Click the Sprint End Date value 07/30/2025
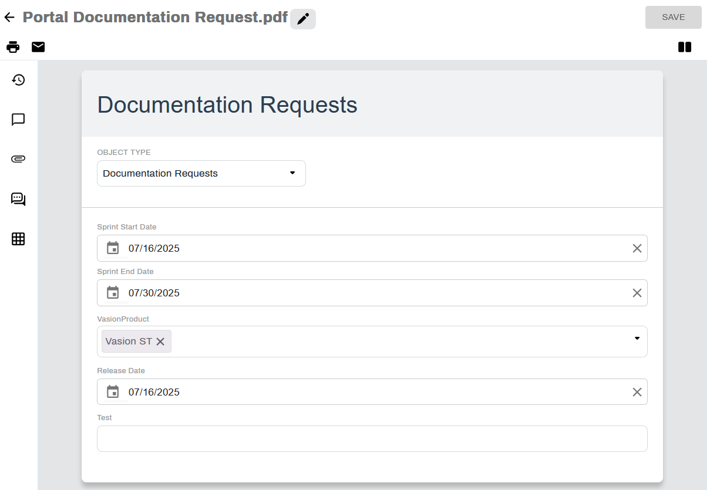Image resolution: width=710 pixels, height=490 pixels. click(x=154, y=293)
